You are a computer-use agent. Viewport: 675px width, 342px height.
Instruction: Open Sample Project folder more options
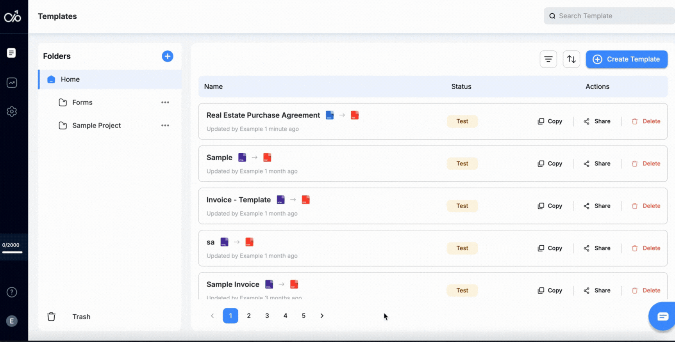(x=165, y=126)
